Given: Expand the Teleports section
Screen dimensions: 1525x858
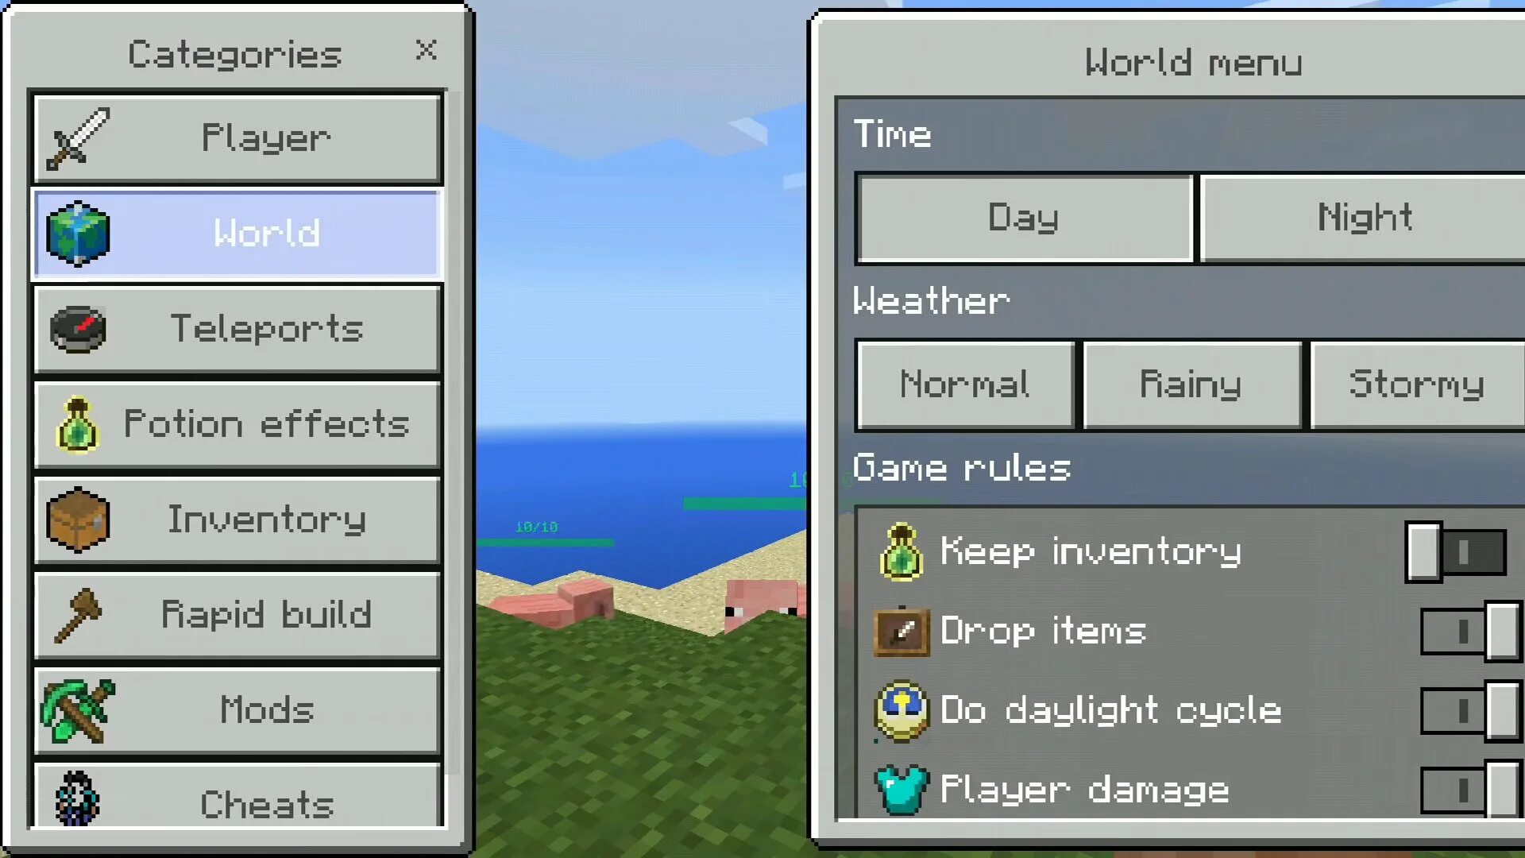Looking at the screenshot, I should tap(237, 328).
